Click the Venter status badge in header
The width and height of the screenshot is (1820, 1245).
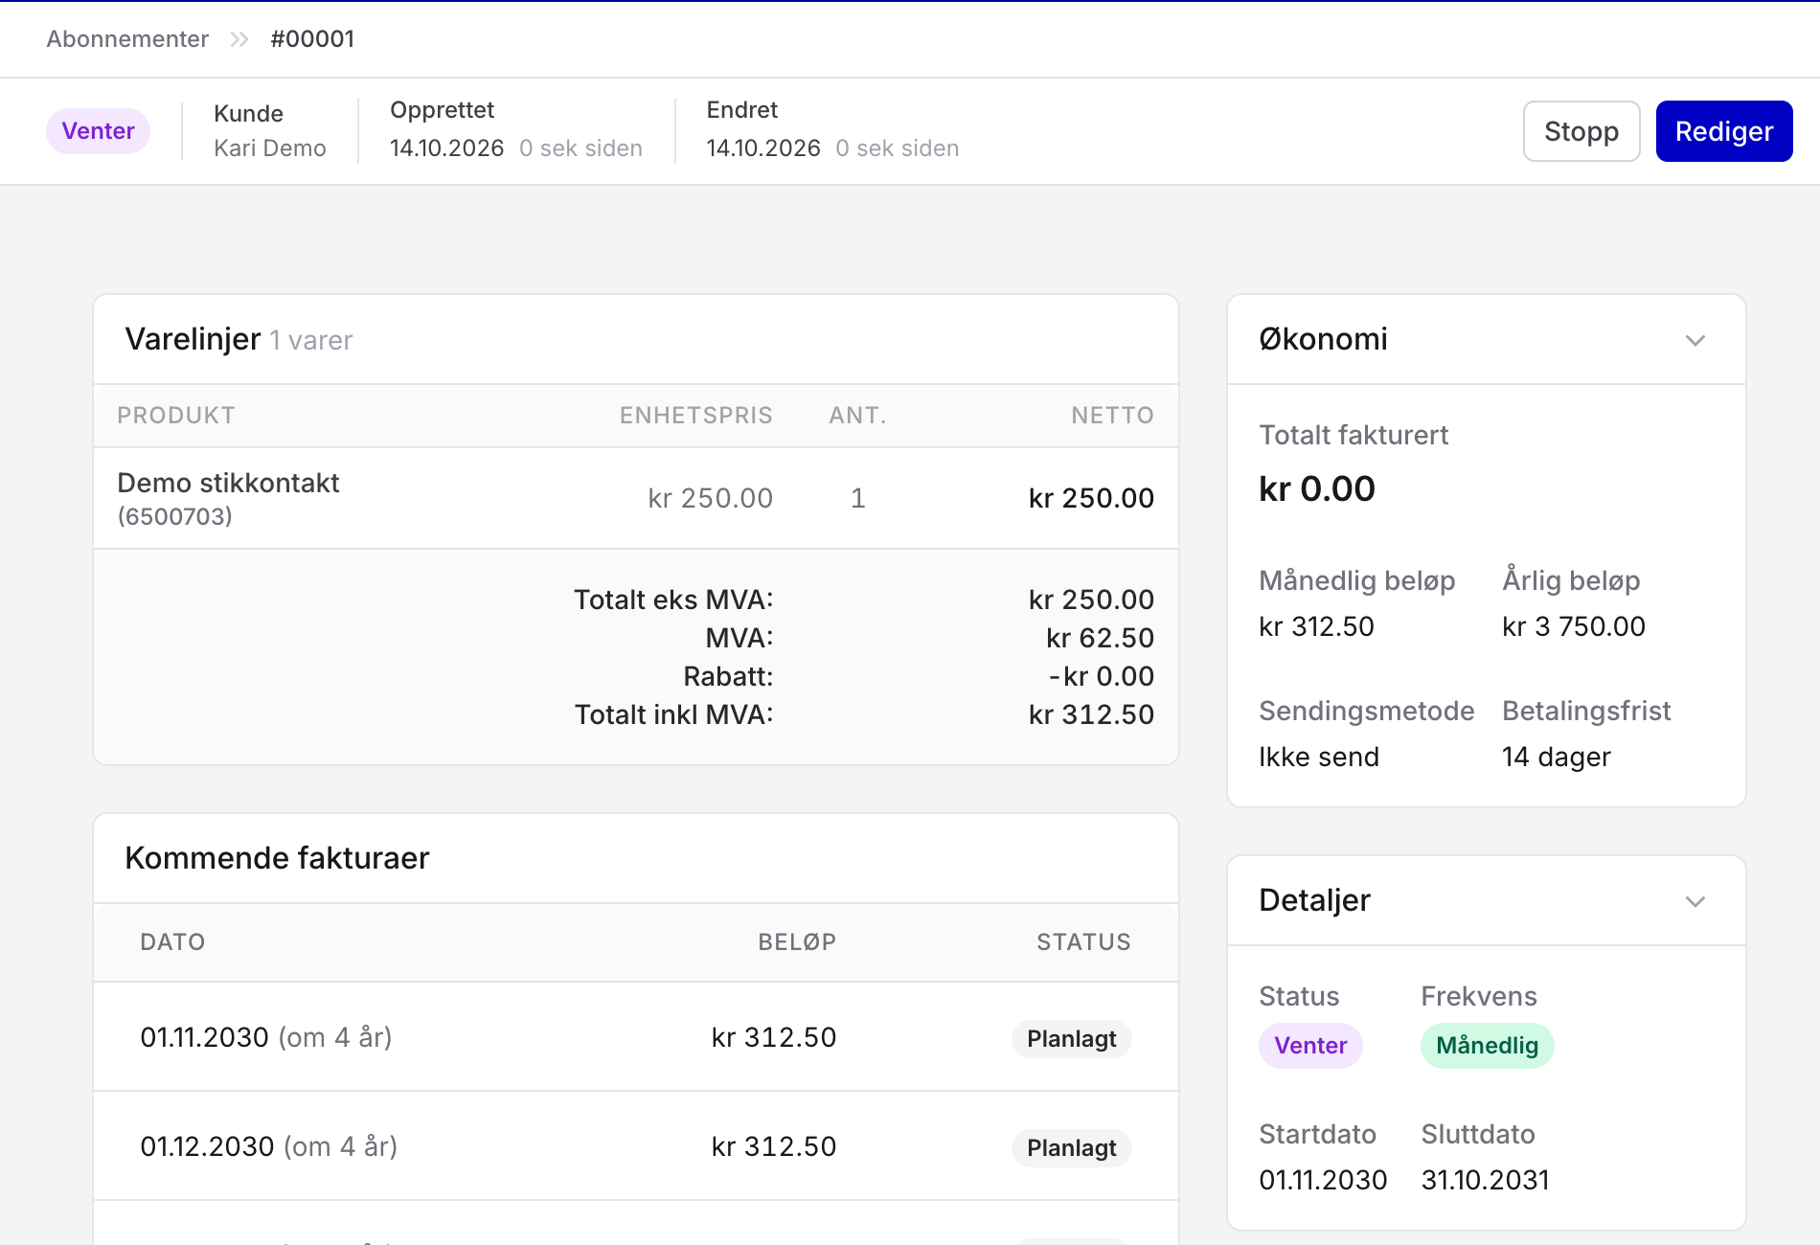tap(98, 131)
